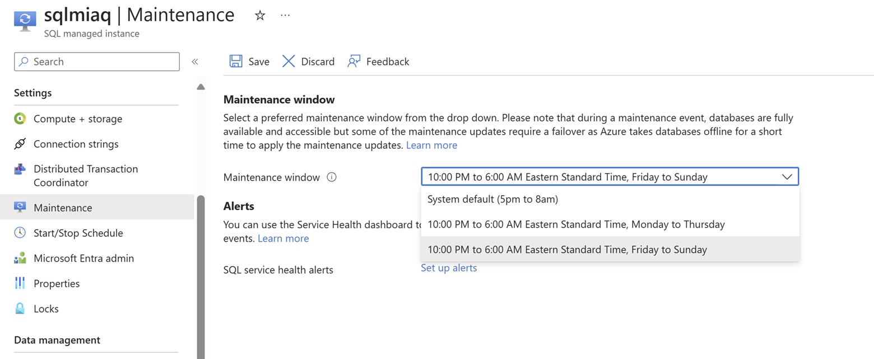Screen dimensions: 874x359
Task: Click the Save disk icon
Action: tap(236, 61)
